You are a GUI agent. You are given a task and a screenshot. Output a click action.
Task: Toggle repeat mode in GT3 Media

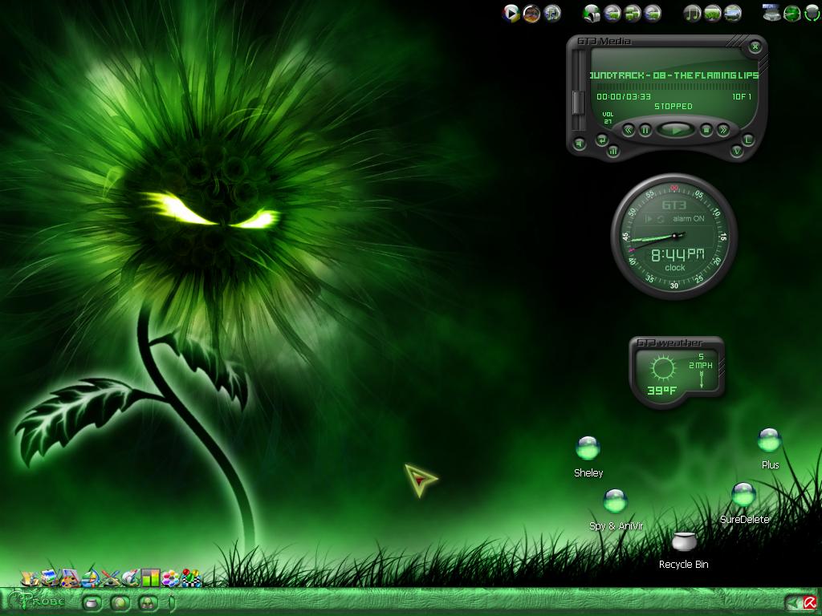pos(602,140)
